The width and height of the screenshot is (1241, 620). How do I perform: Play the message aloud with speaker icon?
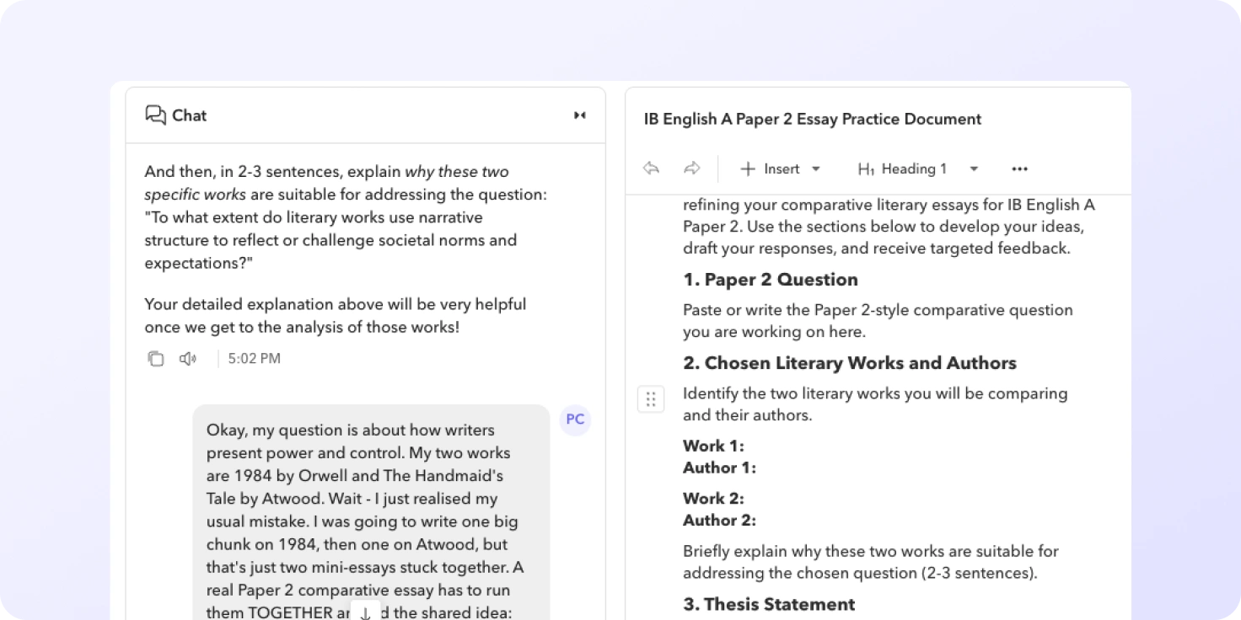[x=188, y=359]
